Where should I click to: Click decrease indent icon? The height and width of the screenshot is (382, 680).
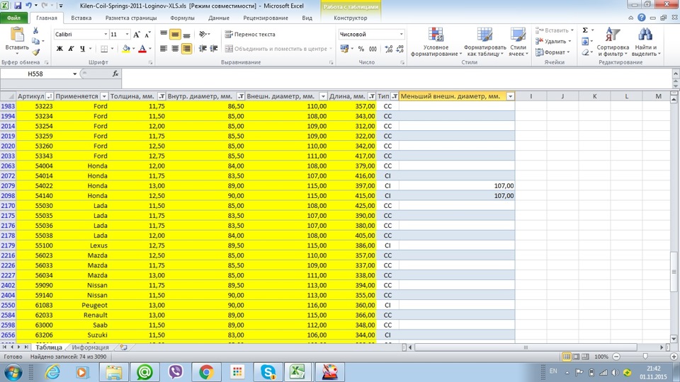203,49
